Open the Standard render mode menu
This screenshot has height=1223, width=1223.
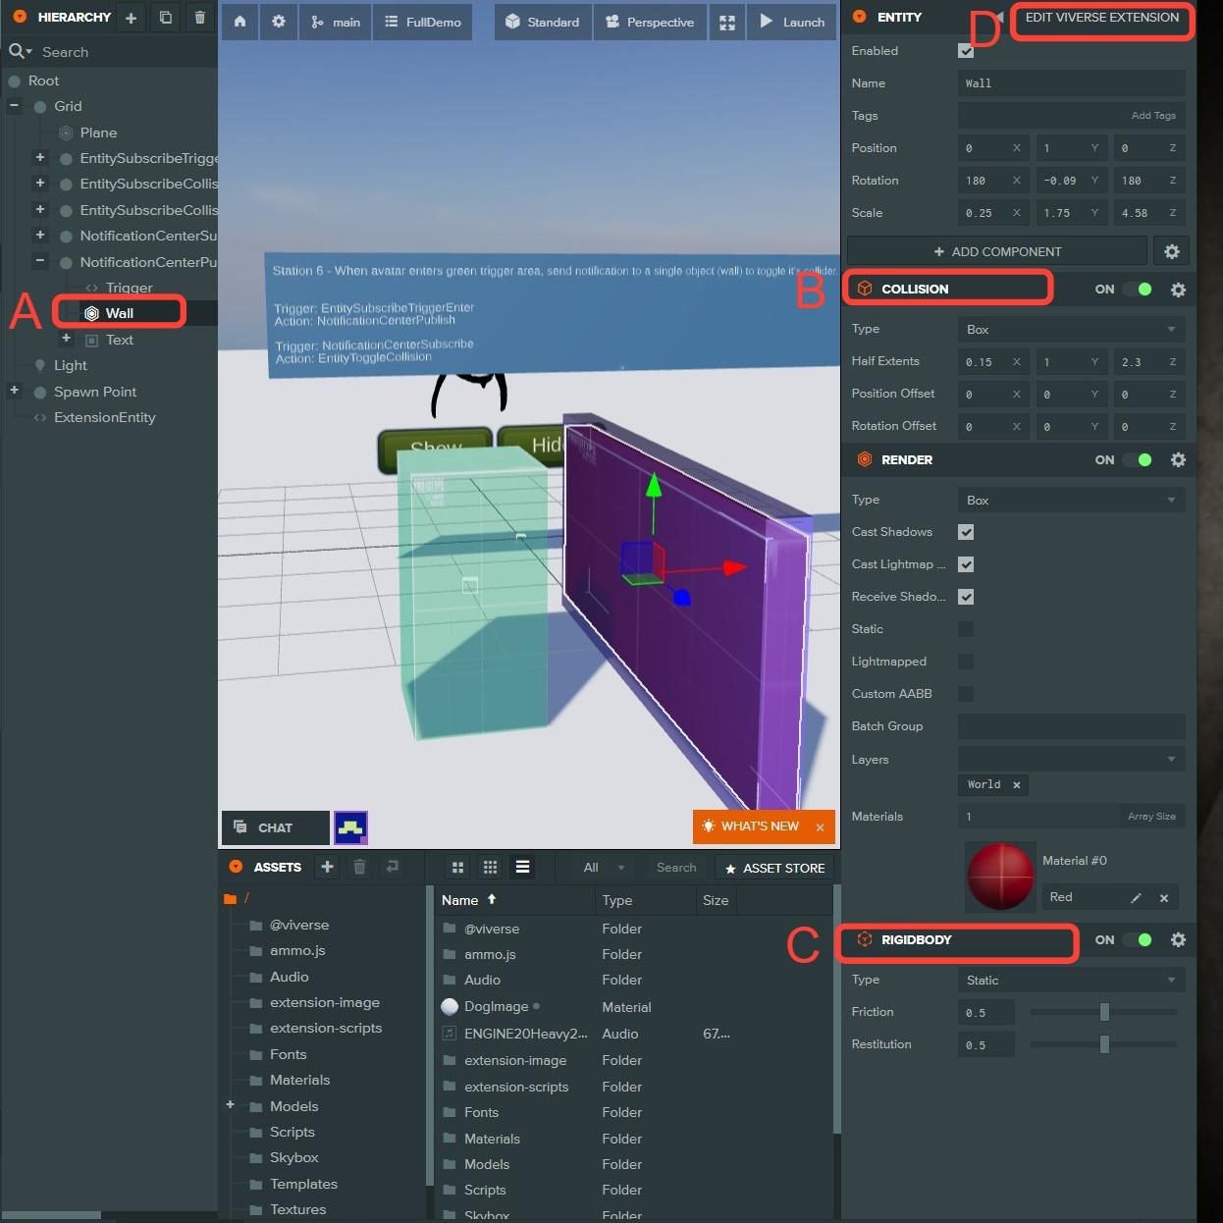click(x=543, y=22)
